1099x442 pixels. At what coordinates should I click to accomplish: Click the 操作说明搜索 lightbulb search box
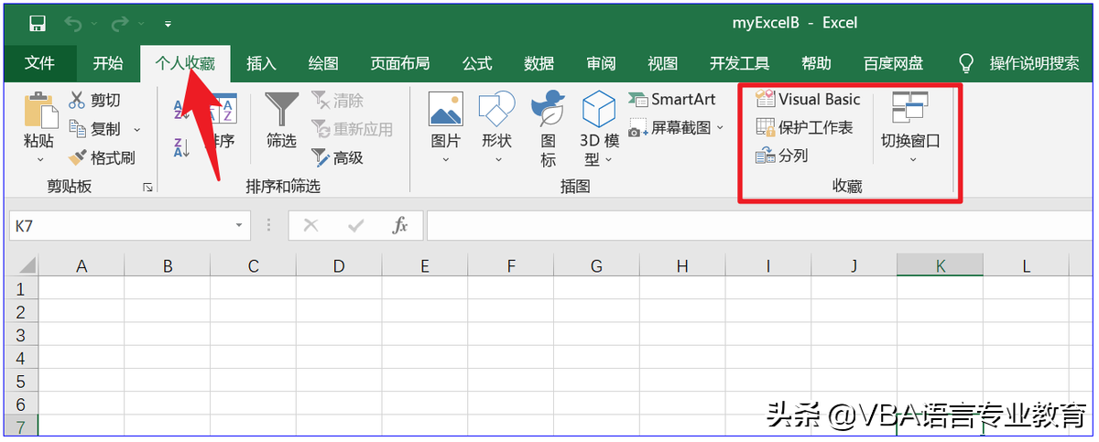[1018, 63]
